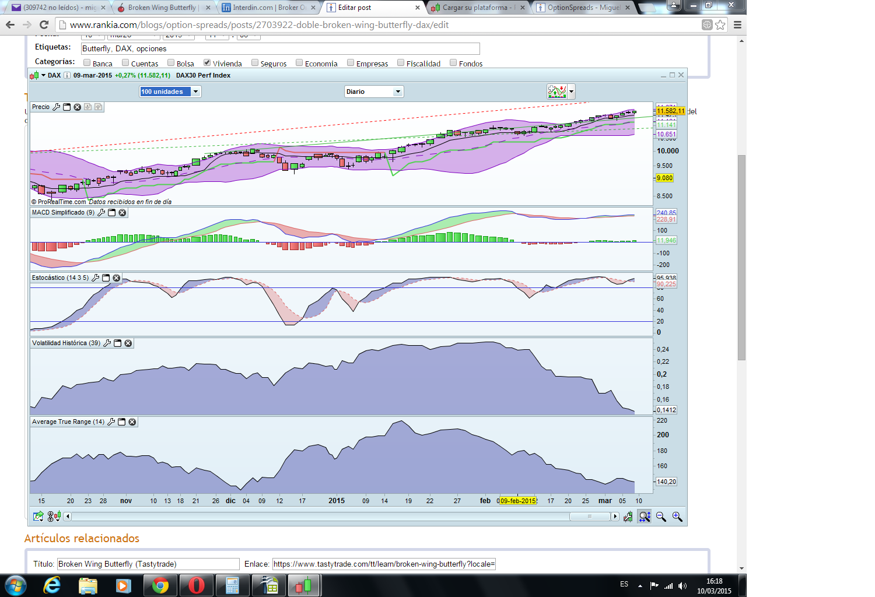Click the zoom in magnifier icon
875x597 pixels.
pos(677,517)
